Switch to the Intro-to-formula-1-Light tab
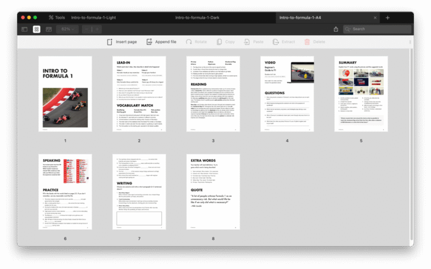Viewport: 431px width, 269px height. (x=93, y=18)
